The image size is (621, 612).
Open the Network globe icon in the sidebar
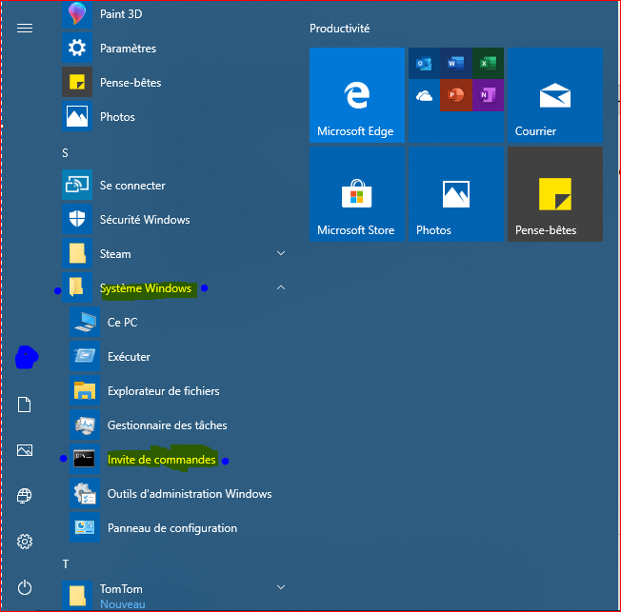pos(25,496)
